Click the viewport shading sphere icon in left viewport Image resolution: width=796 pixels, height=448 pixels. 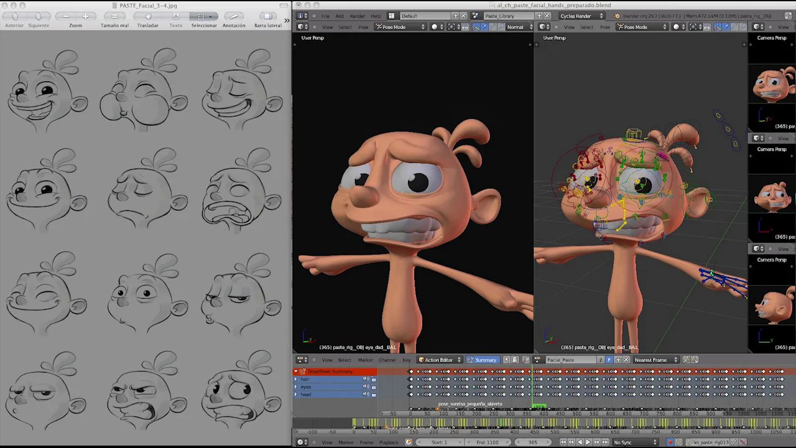coord(434,27)
